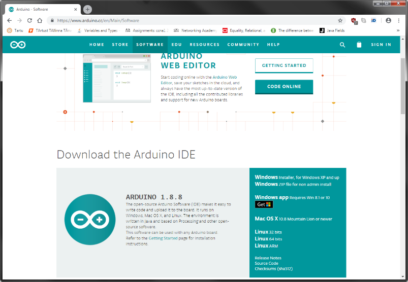Open the RESOURCES navigation menu
The width and height of the screenshot is (408, 282).
pyautogui.click(x=204, y=45)
